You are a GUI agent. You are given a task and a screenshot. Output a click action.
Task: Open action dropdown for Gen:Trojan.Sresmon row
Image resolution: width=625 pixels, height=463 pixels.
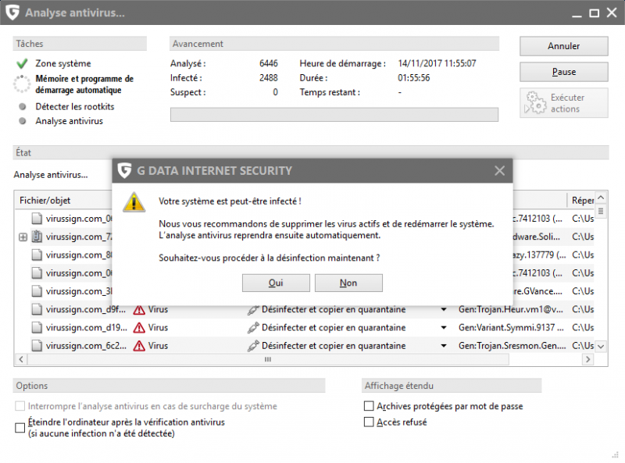(444, 346)
